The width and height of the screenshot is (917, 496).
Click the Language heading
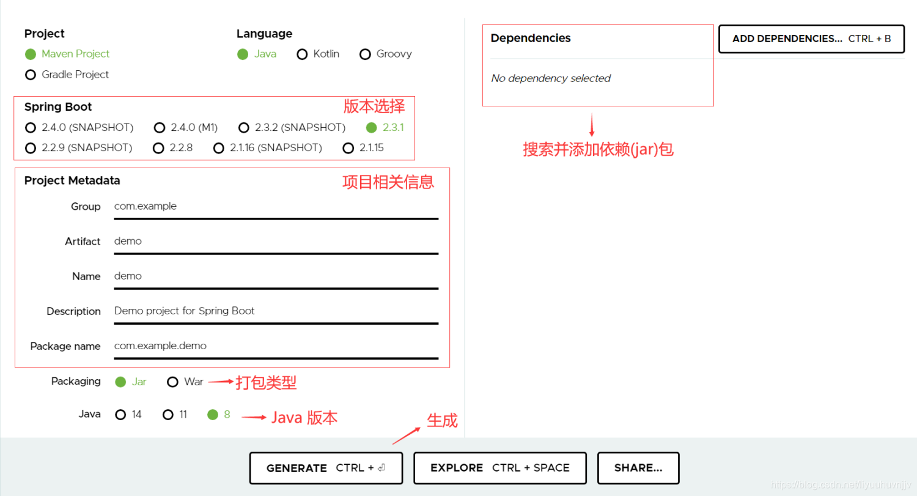point(264,34)
